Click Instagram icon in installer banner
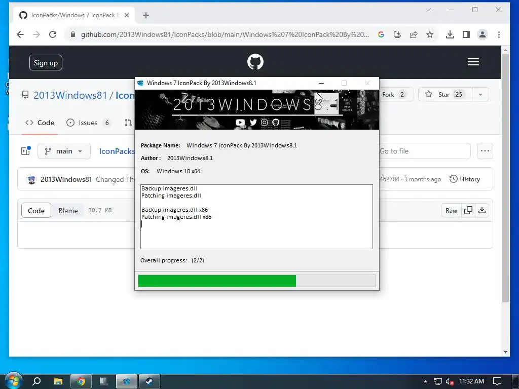The image size is (519, 389). click(x=264, y=123)
